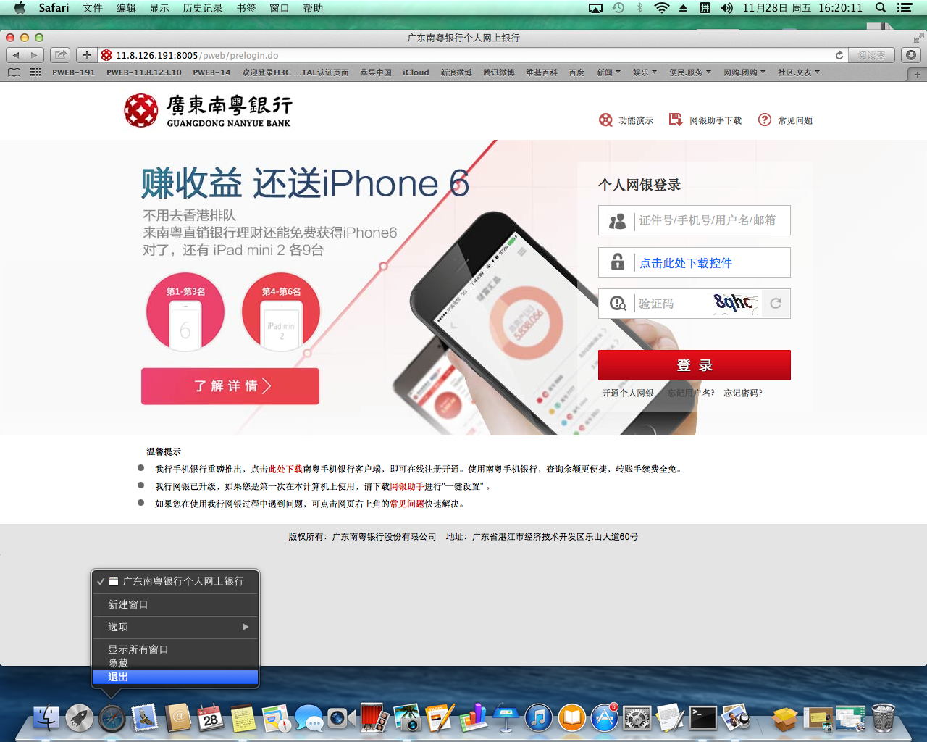Viewport: 927px width, 742px height.
Task: Select 隐藏 in the Dock menu
Action: coord(175,663)
